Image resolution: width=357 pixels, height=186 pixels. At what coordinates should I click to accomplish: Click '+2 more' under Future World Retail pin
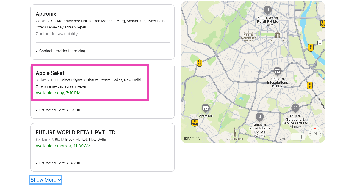point(267,25)
